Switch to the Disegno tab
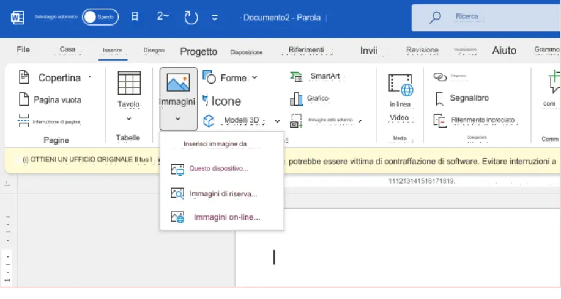Screen dimensions: 561x299 154,50
